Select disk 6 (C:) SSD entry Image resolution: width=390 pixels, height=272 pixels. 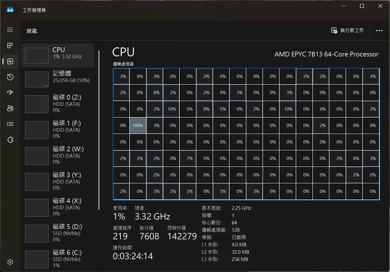point(58,259)
